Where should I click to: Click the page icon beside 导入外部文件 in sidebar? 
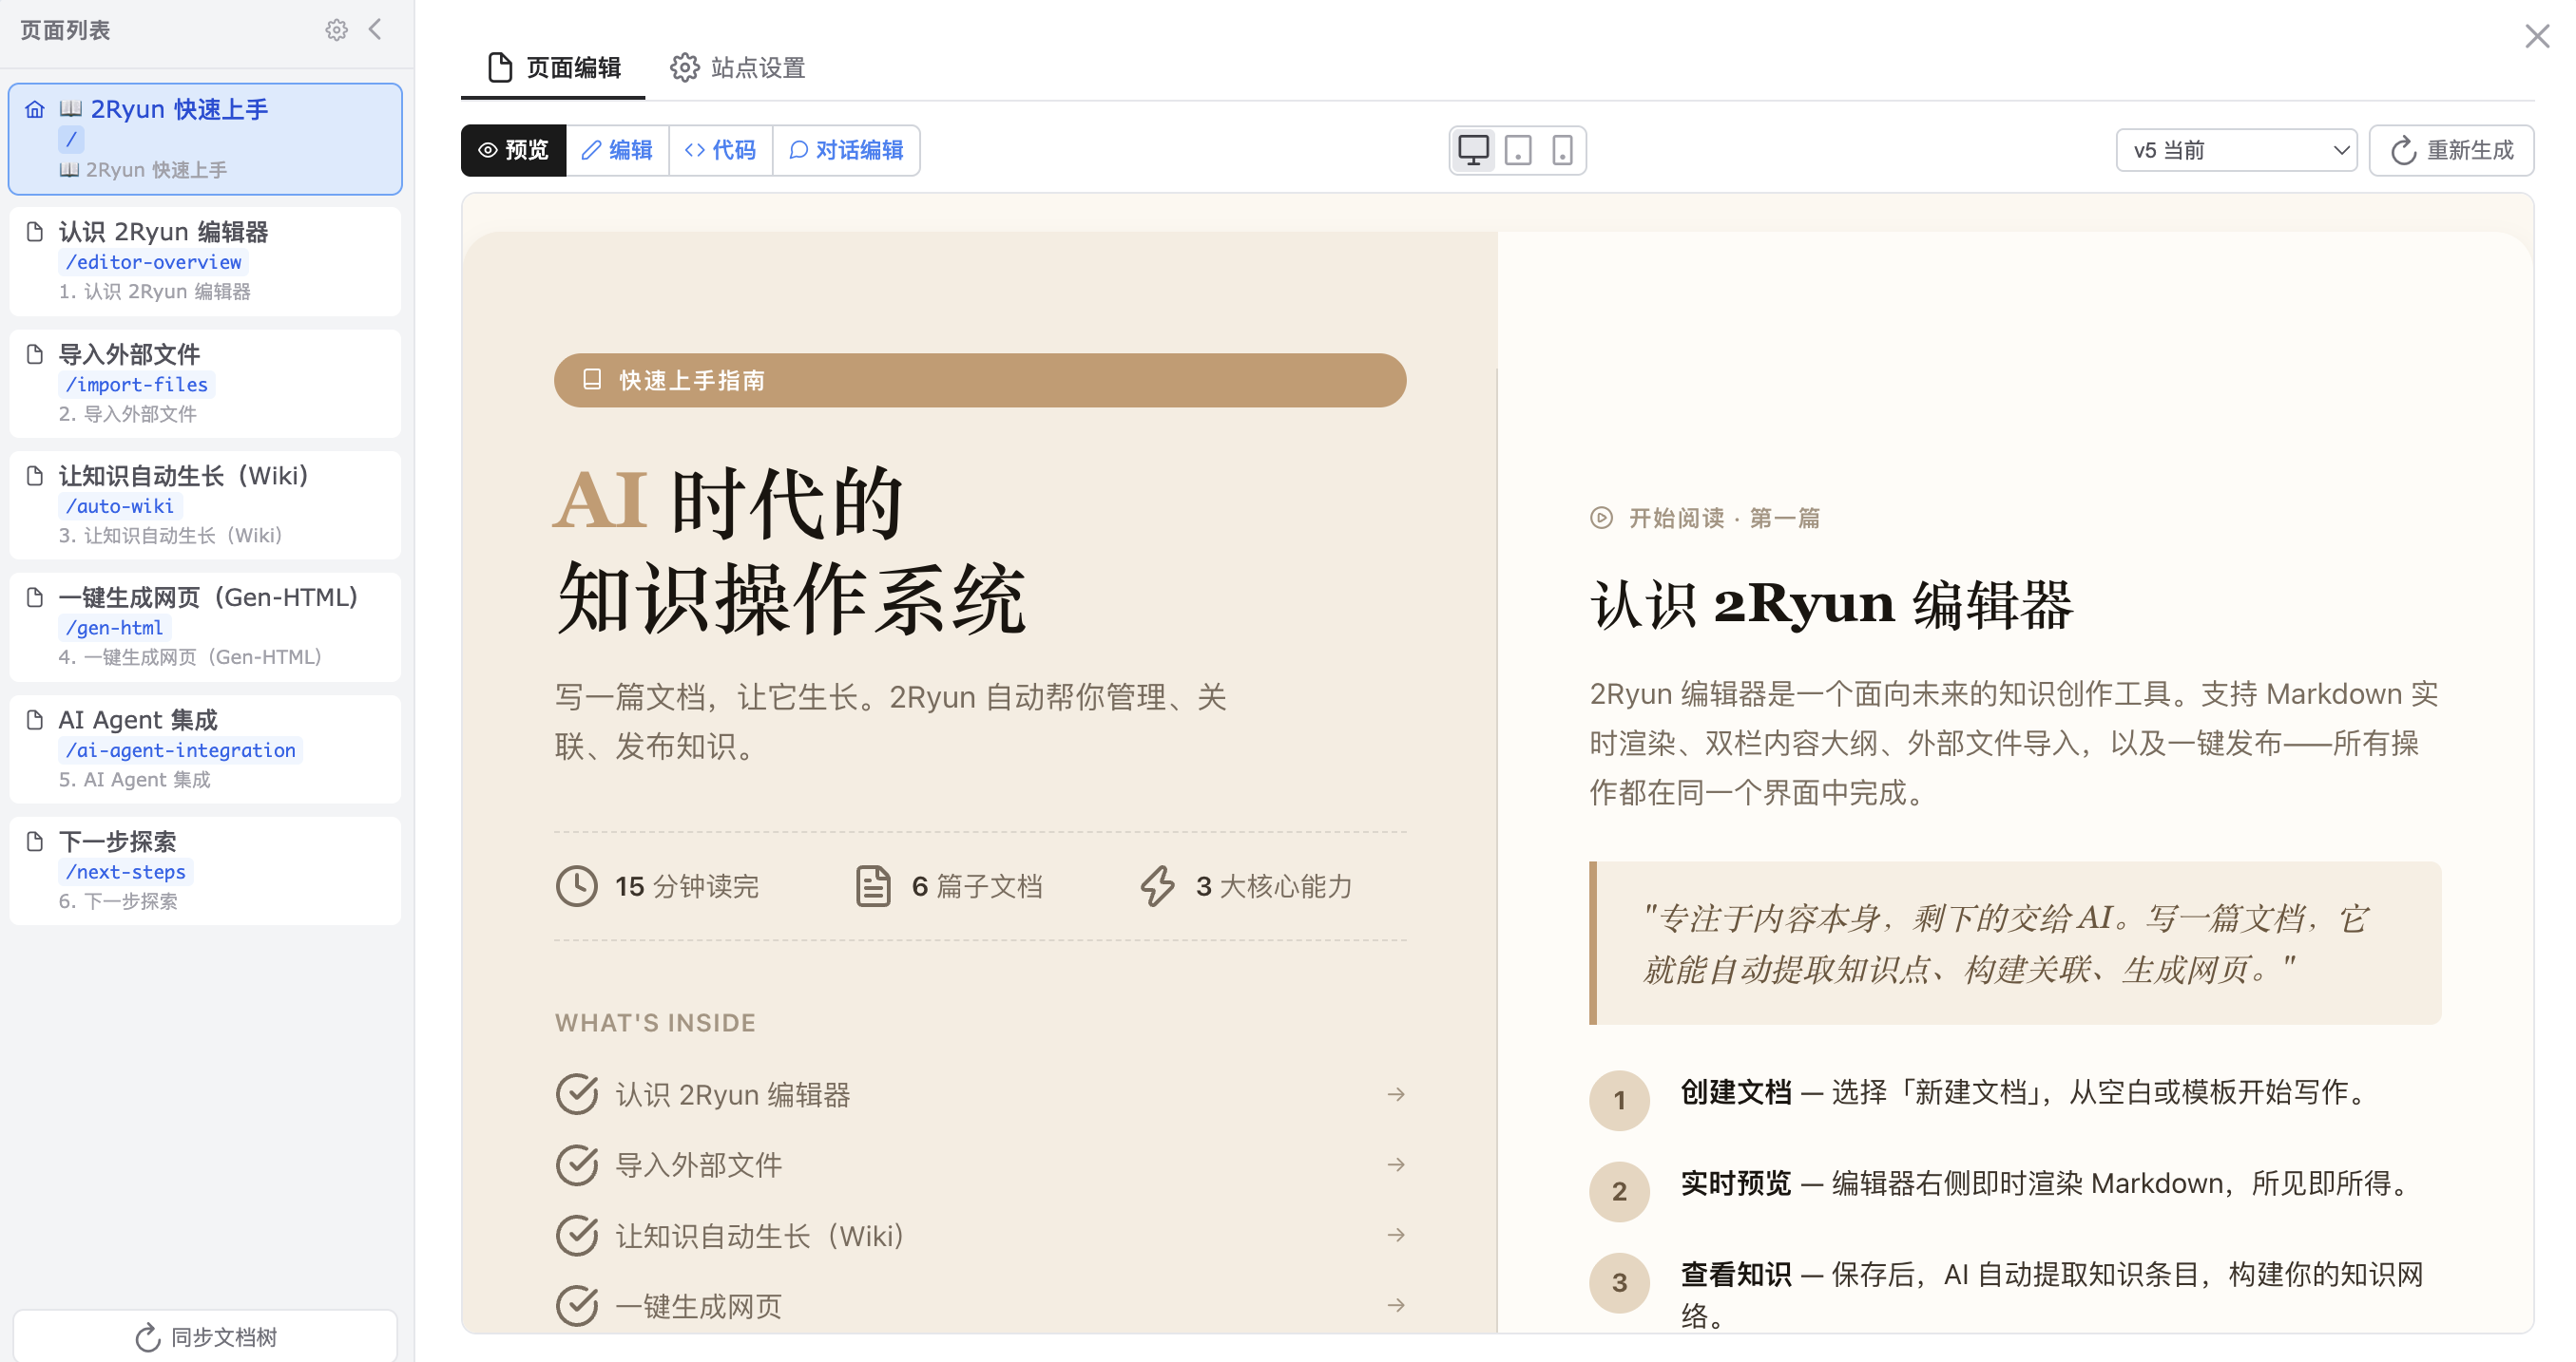coord(35,353)
